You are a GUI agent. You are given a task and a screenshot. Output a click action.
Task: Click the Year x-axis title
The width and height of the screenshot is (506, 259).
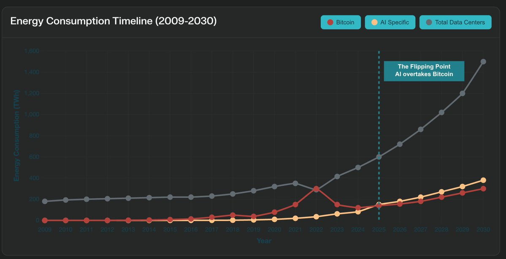pyautogui.click(x=264, y=240)
